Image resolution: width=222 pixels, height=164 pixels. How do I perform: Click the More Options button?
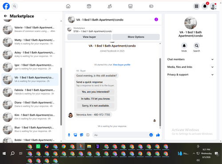point(136,37)
